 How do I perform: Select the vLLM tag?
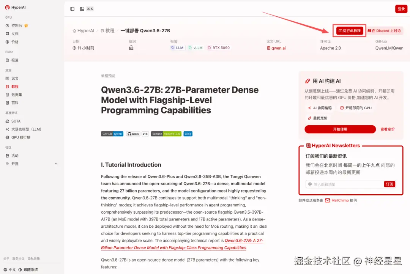tap(196, 47)
